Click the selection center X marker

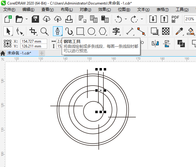click(x=101, y=90)
